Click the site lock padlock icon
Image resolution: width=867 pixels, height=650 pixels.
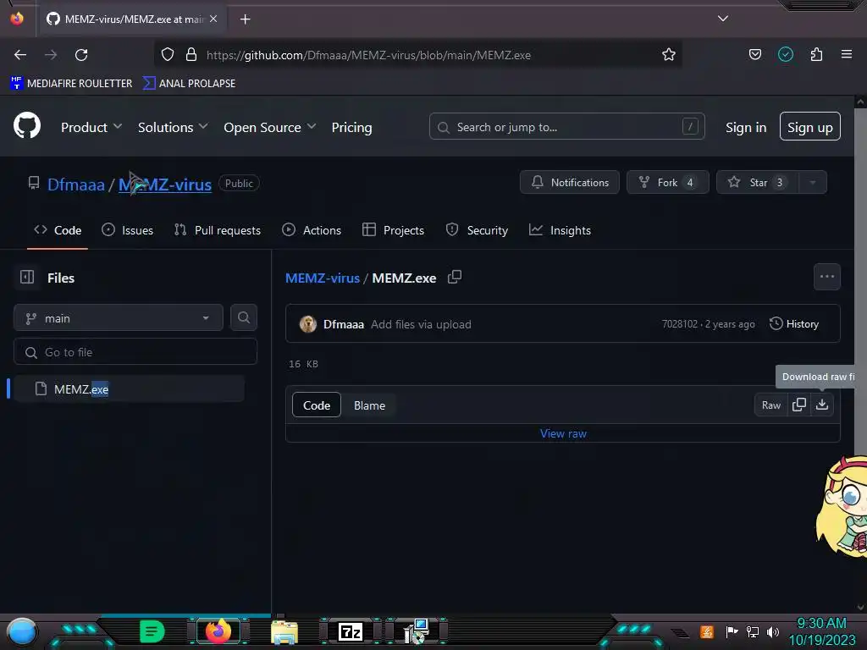[x=191, y=54]
